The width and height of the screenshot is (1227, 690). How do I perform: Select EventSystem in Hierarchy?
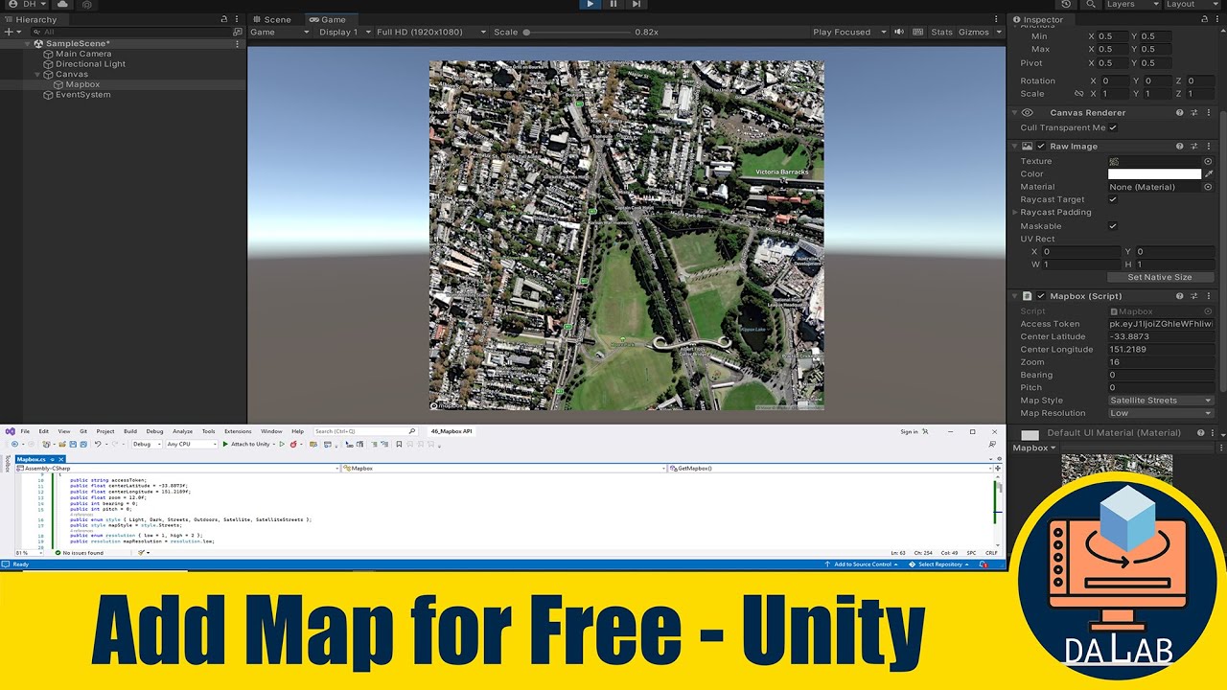[82, 95]
